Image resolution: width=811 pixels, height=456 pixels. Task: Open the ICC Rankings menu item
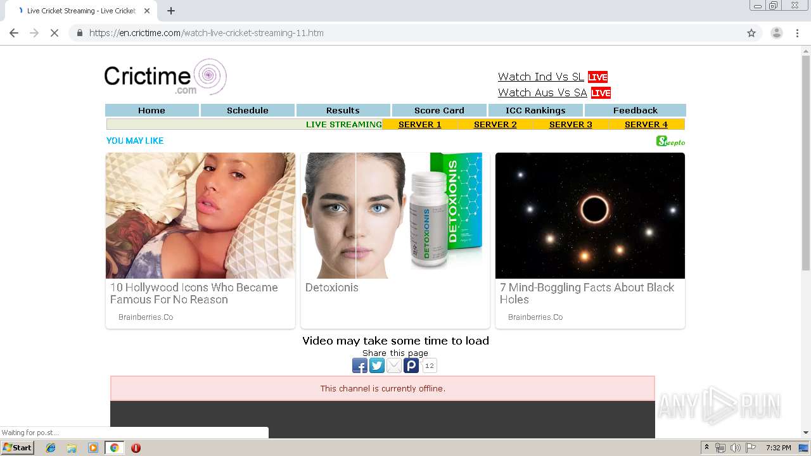(x=535, y=110)
